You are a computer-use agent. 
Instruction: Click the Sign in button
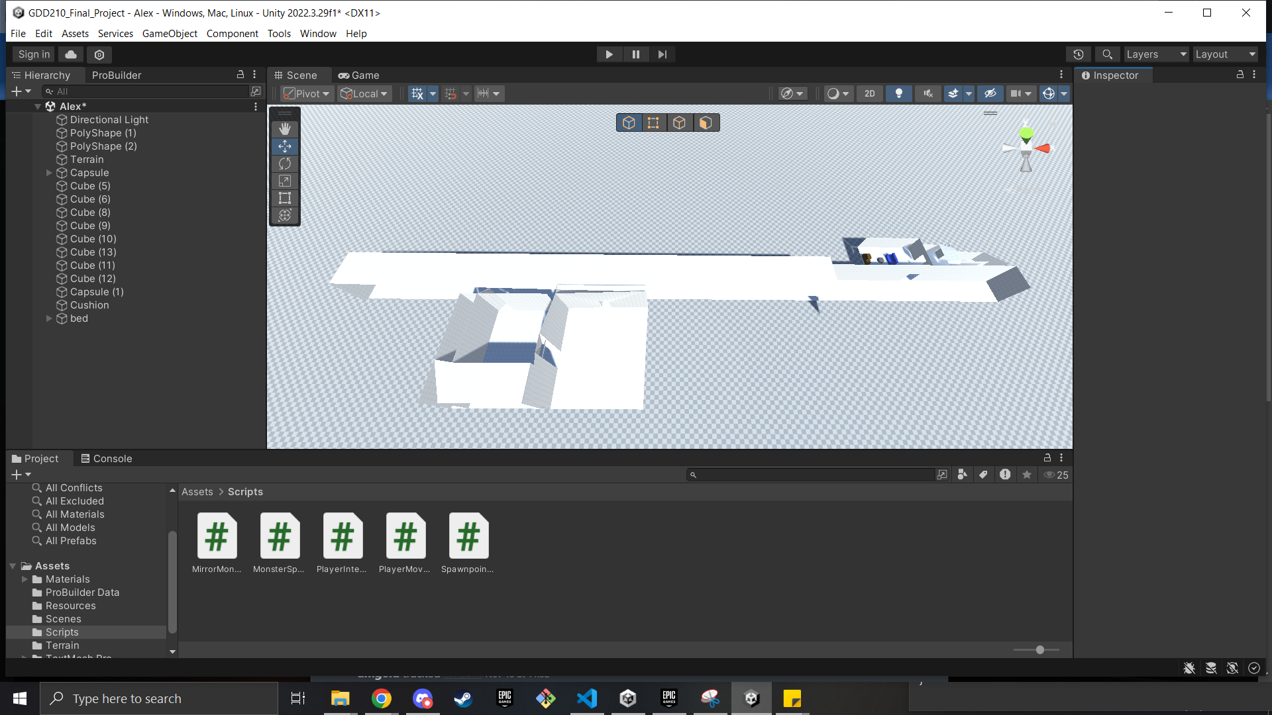point(34,54)
